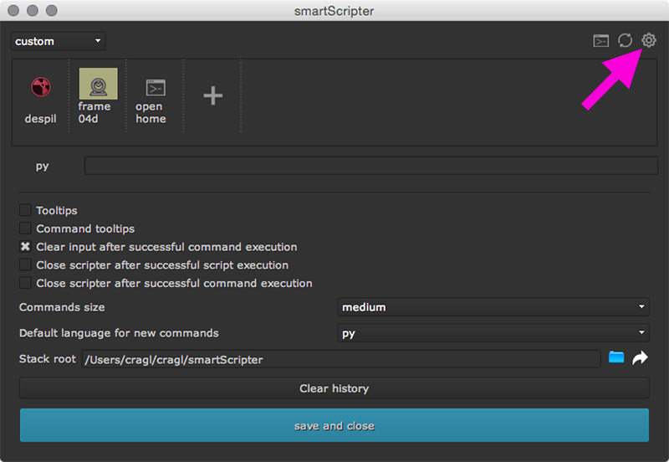Click the share arrow next to stack root
669x462 pixels.
[x=640, y=358]
